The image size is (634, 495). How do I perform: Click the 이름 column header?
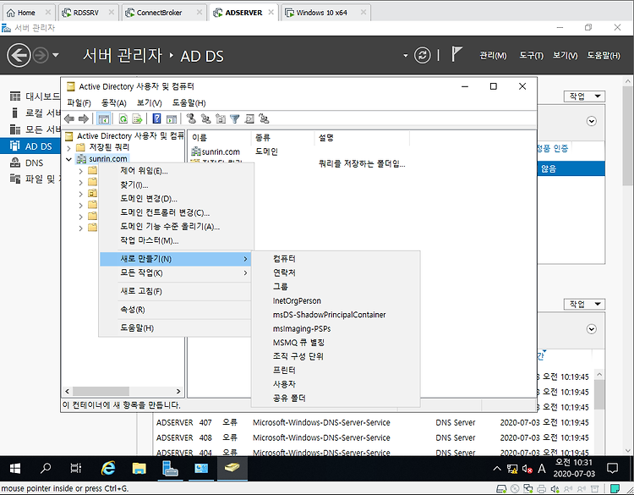pyautogui.click(x=220, y=138)
